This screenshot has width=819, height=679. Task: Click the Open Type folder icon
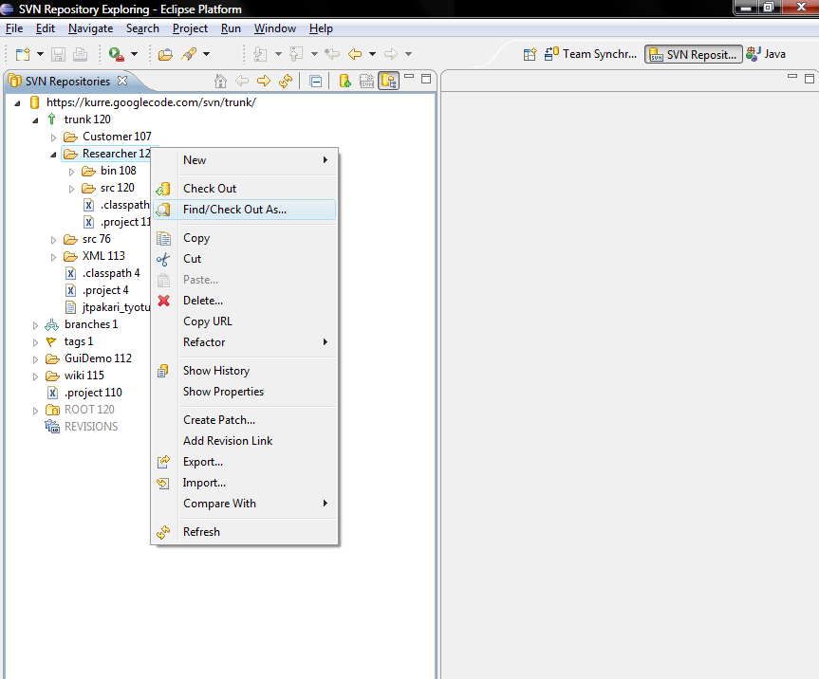point(165,54)
